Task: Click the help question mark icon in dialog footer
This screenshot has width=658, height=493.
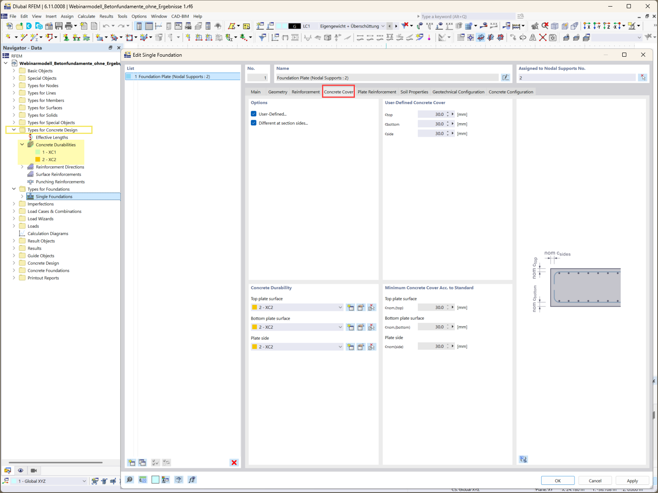Action: [130, 480]
